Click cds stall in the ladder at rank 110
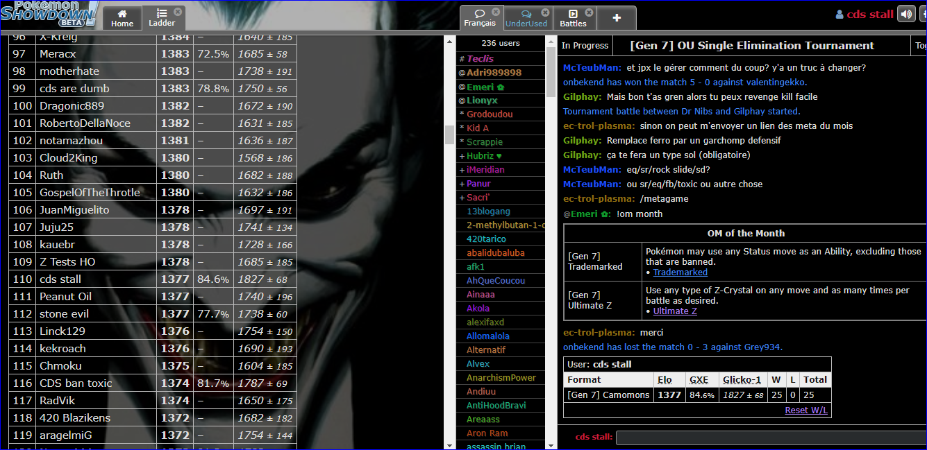 pos(60,279)
